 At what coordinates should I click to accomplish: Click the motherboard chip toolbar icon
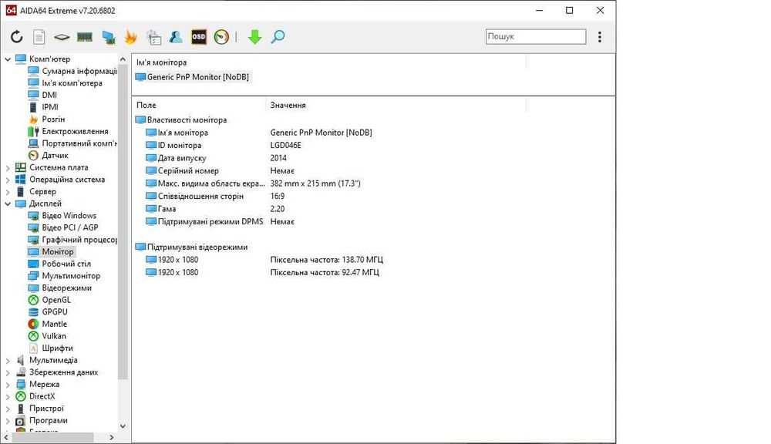(62, 37)
